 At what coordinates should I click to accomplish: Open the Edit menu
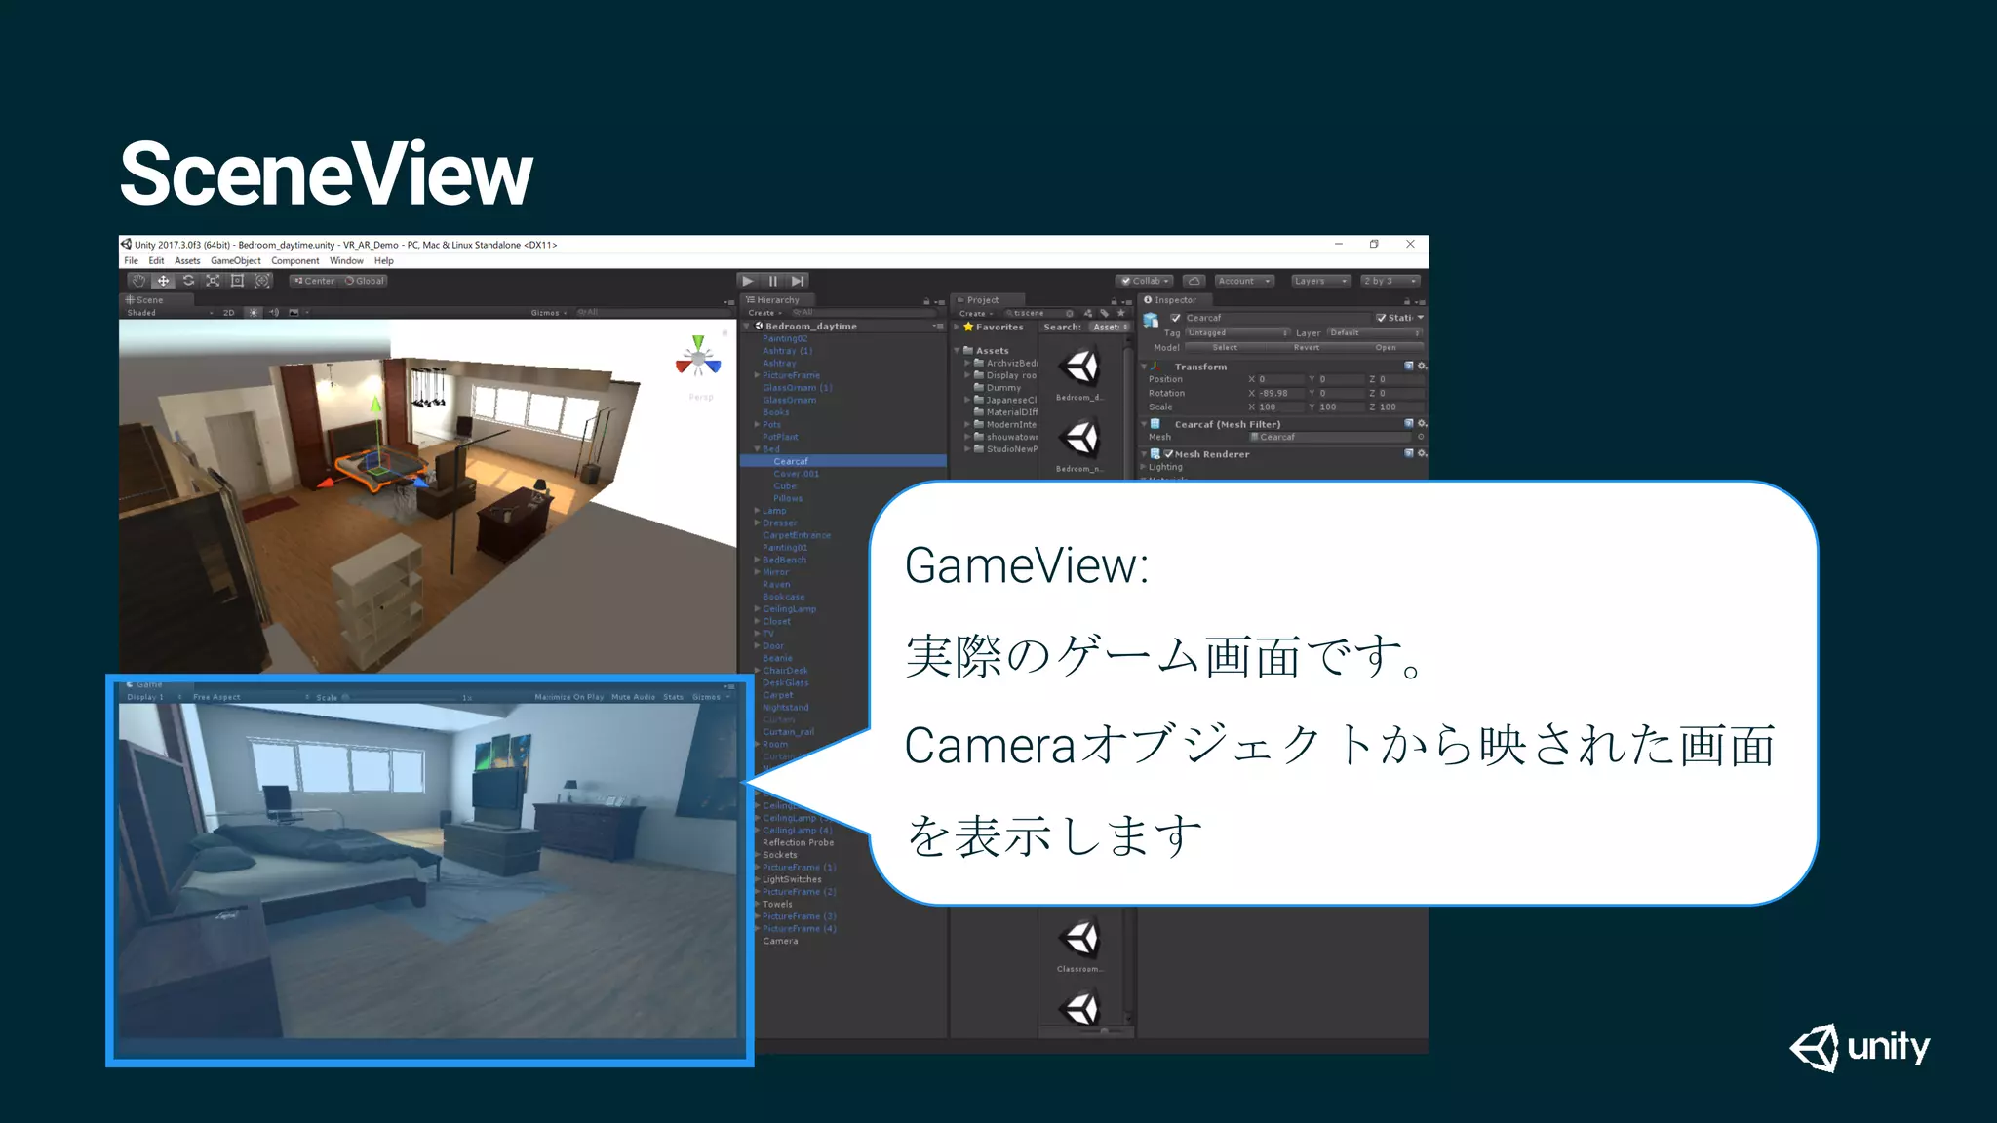pyautogui.click(x=156, y=261)
